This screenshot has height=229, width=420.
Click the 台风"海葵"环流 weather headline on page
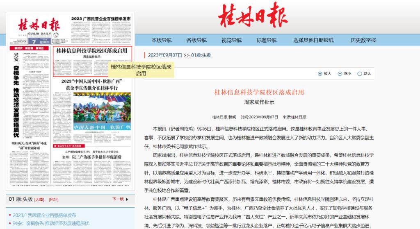click(29, 145)
